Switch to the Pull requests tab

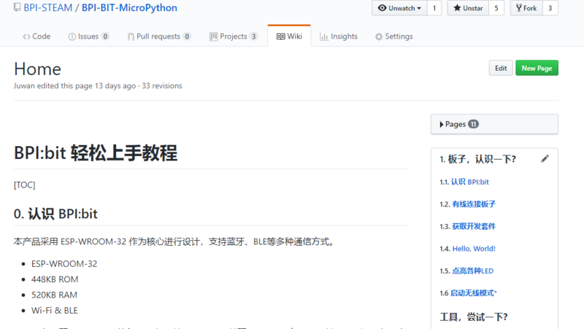coord(159,36)
